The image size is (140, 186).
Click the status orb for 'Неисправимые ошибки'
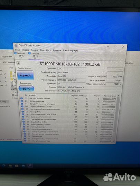(x=24, y=124)
